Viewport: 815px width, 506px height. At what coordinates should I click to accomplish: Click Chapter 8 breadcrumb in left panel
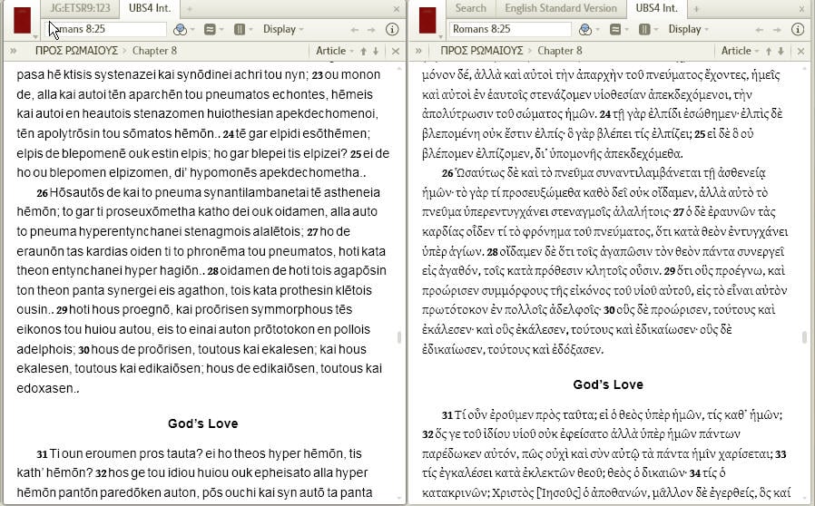pyautogui.click(x=154, y=51)
